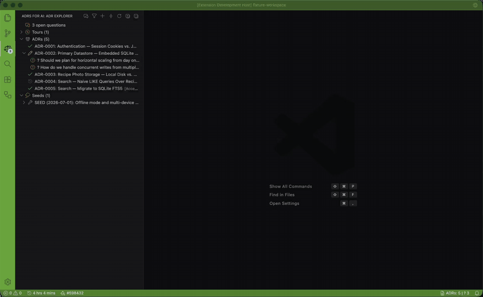Open the remote/references activity bar icon below Extensions

coord(7,94)
